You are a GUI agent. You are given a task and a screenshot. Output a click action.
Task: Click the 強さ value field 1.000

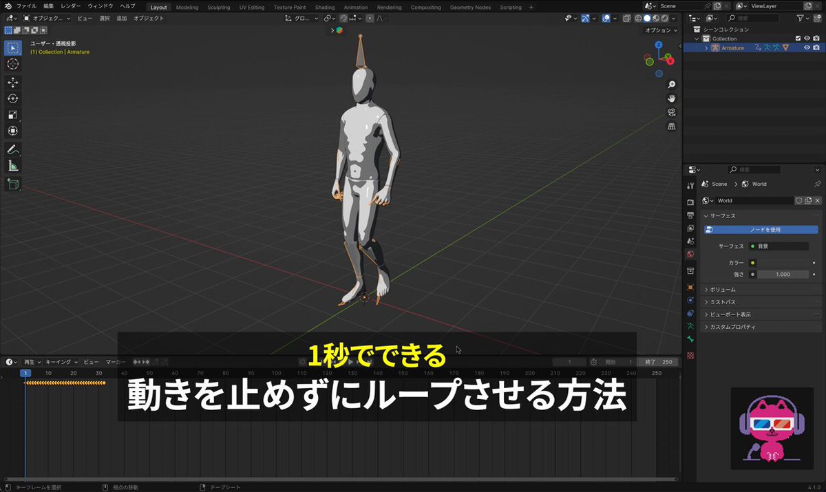[783, 275]
